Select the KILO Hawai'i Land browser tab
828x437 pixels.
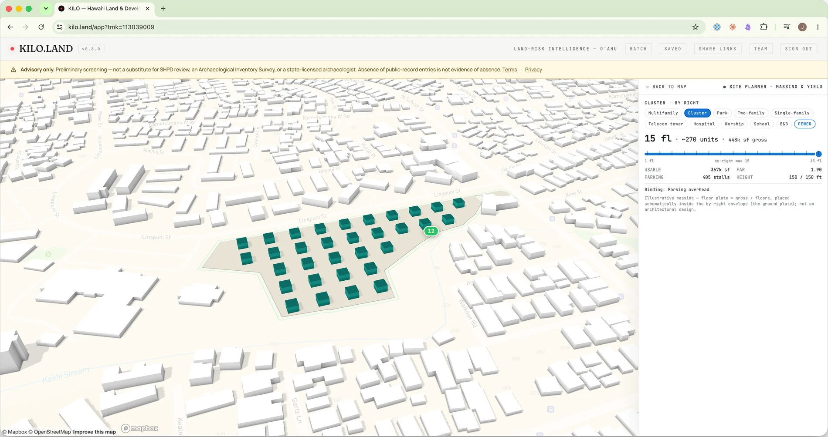point(104,8)
